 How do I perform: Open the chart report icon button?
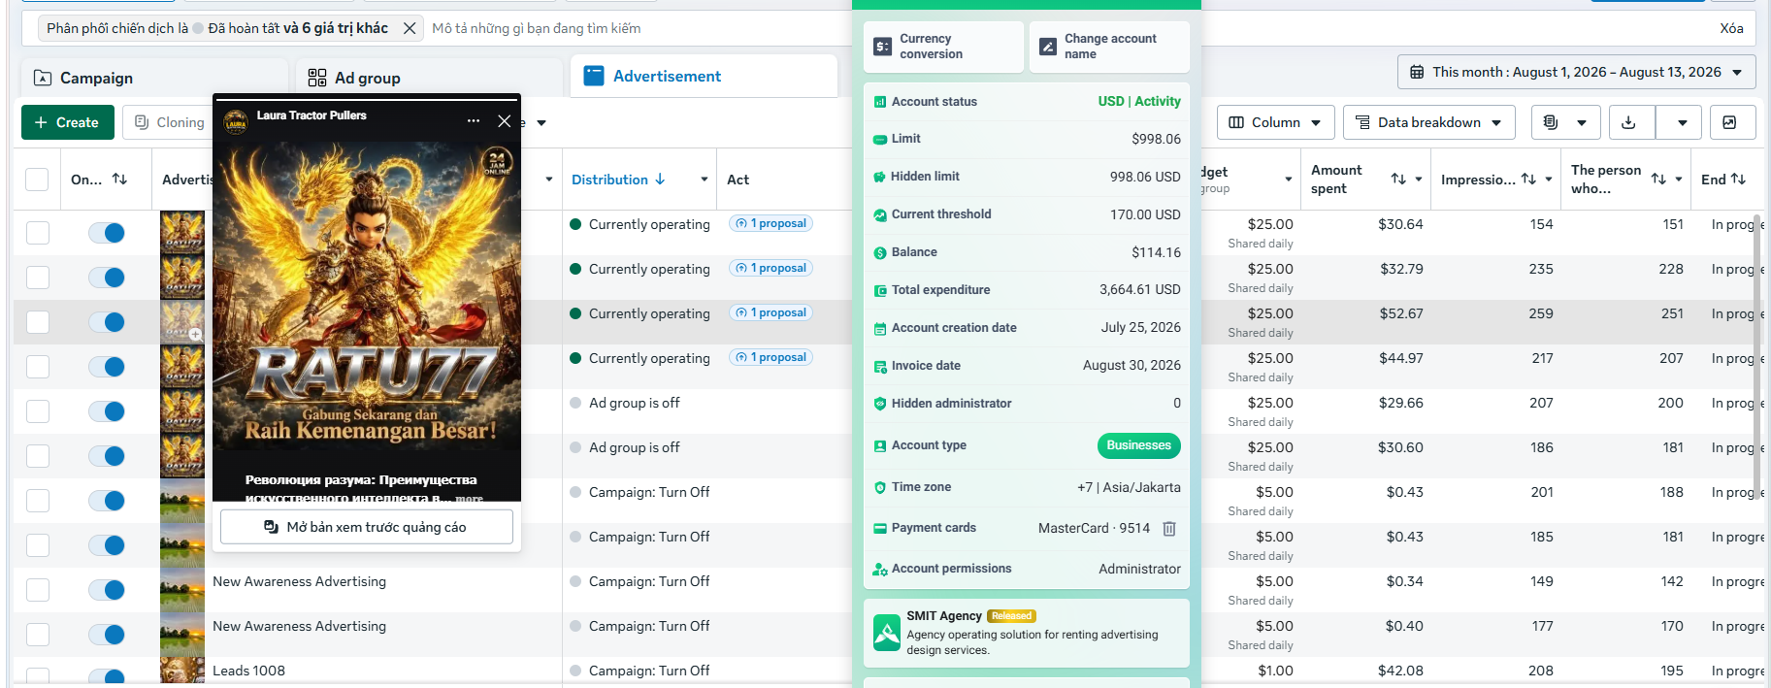[1729, 122]
